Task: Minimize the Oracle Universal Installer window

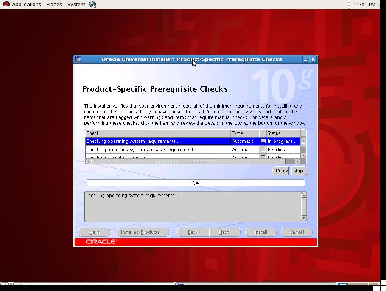Action: pos(305,59)
